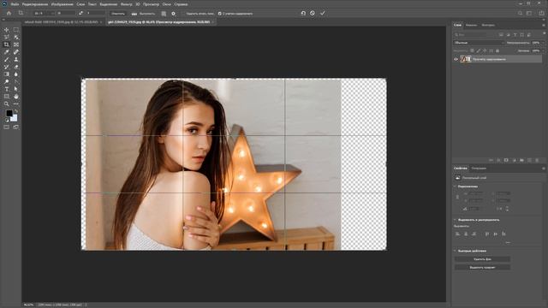Select the Hand tool
The height and width of the screenshot is (308, 548).
[16, 97]
